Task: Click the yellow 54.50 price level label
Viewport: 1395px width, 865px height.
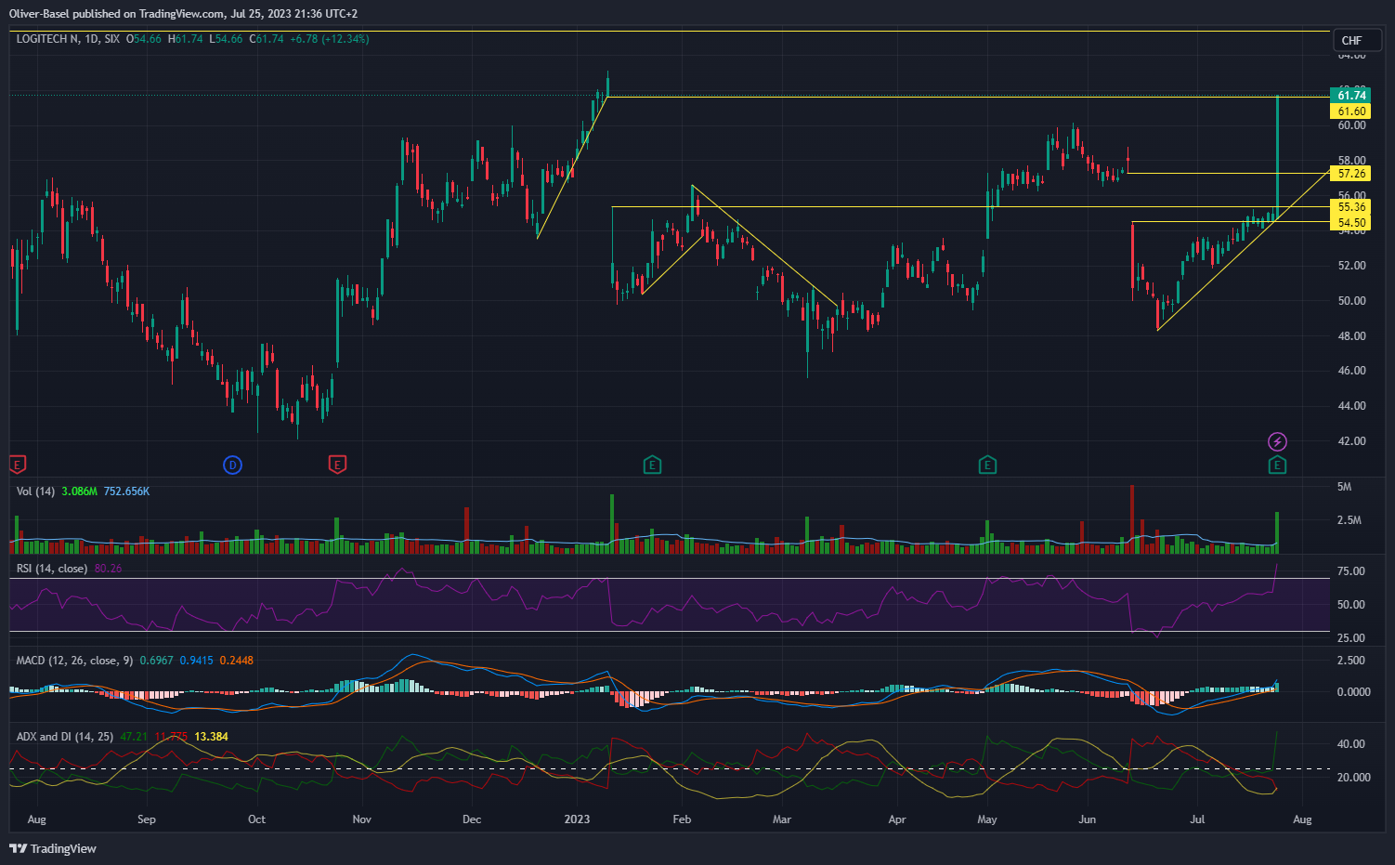Action: (x=1350, y=223)
